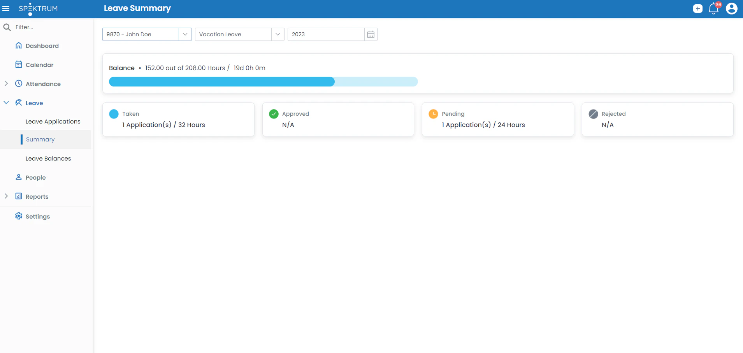Open notifications with the bell icon
743x353 pixels.
(713, 9)
